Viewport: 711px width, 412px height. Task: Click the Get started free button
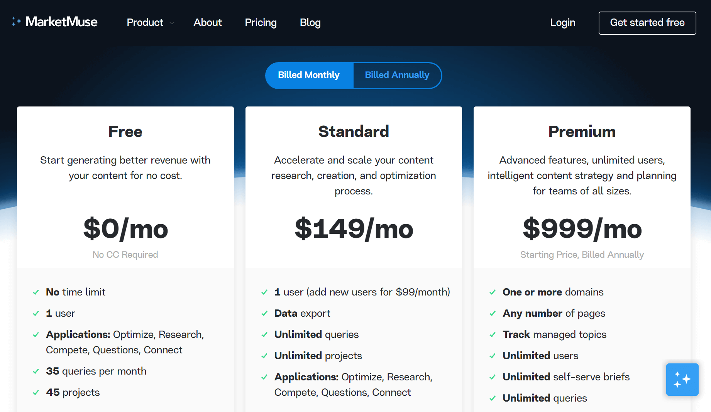point(647,23)
